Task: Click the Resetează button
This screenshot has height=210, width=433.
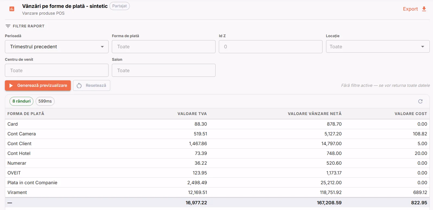Action: [91, 85]
